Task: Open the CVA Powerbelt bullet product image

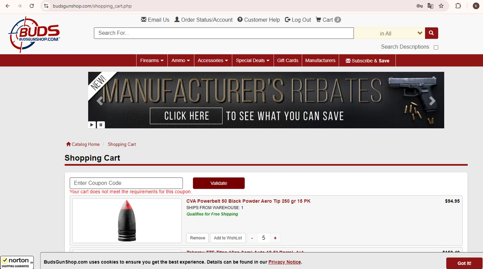Action: [127, 221]
